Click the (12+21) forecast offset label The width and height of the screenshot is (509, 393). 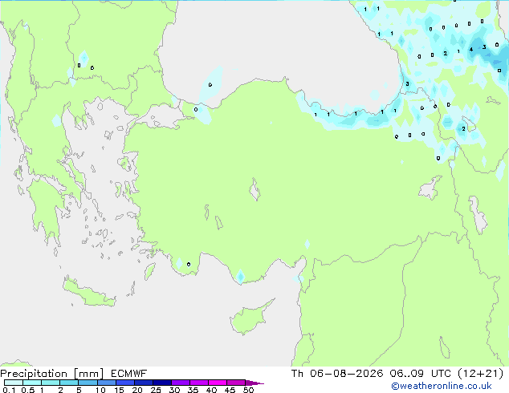[x=480, y=374]
